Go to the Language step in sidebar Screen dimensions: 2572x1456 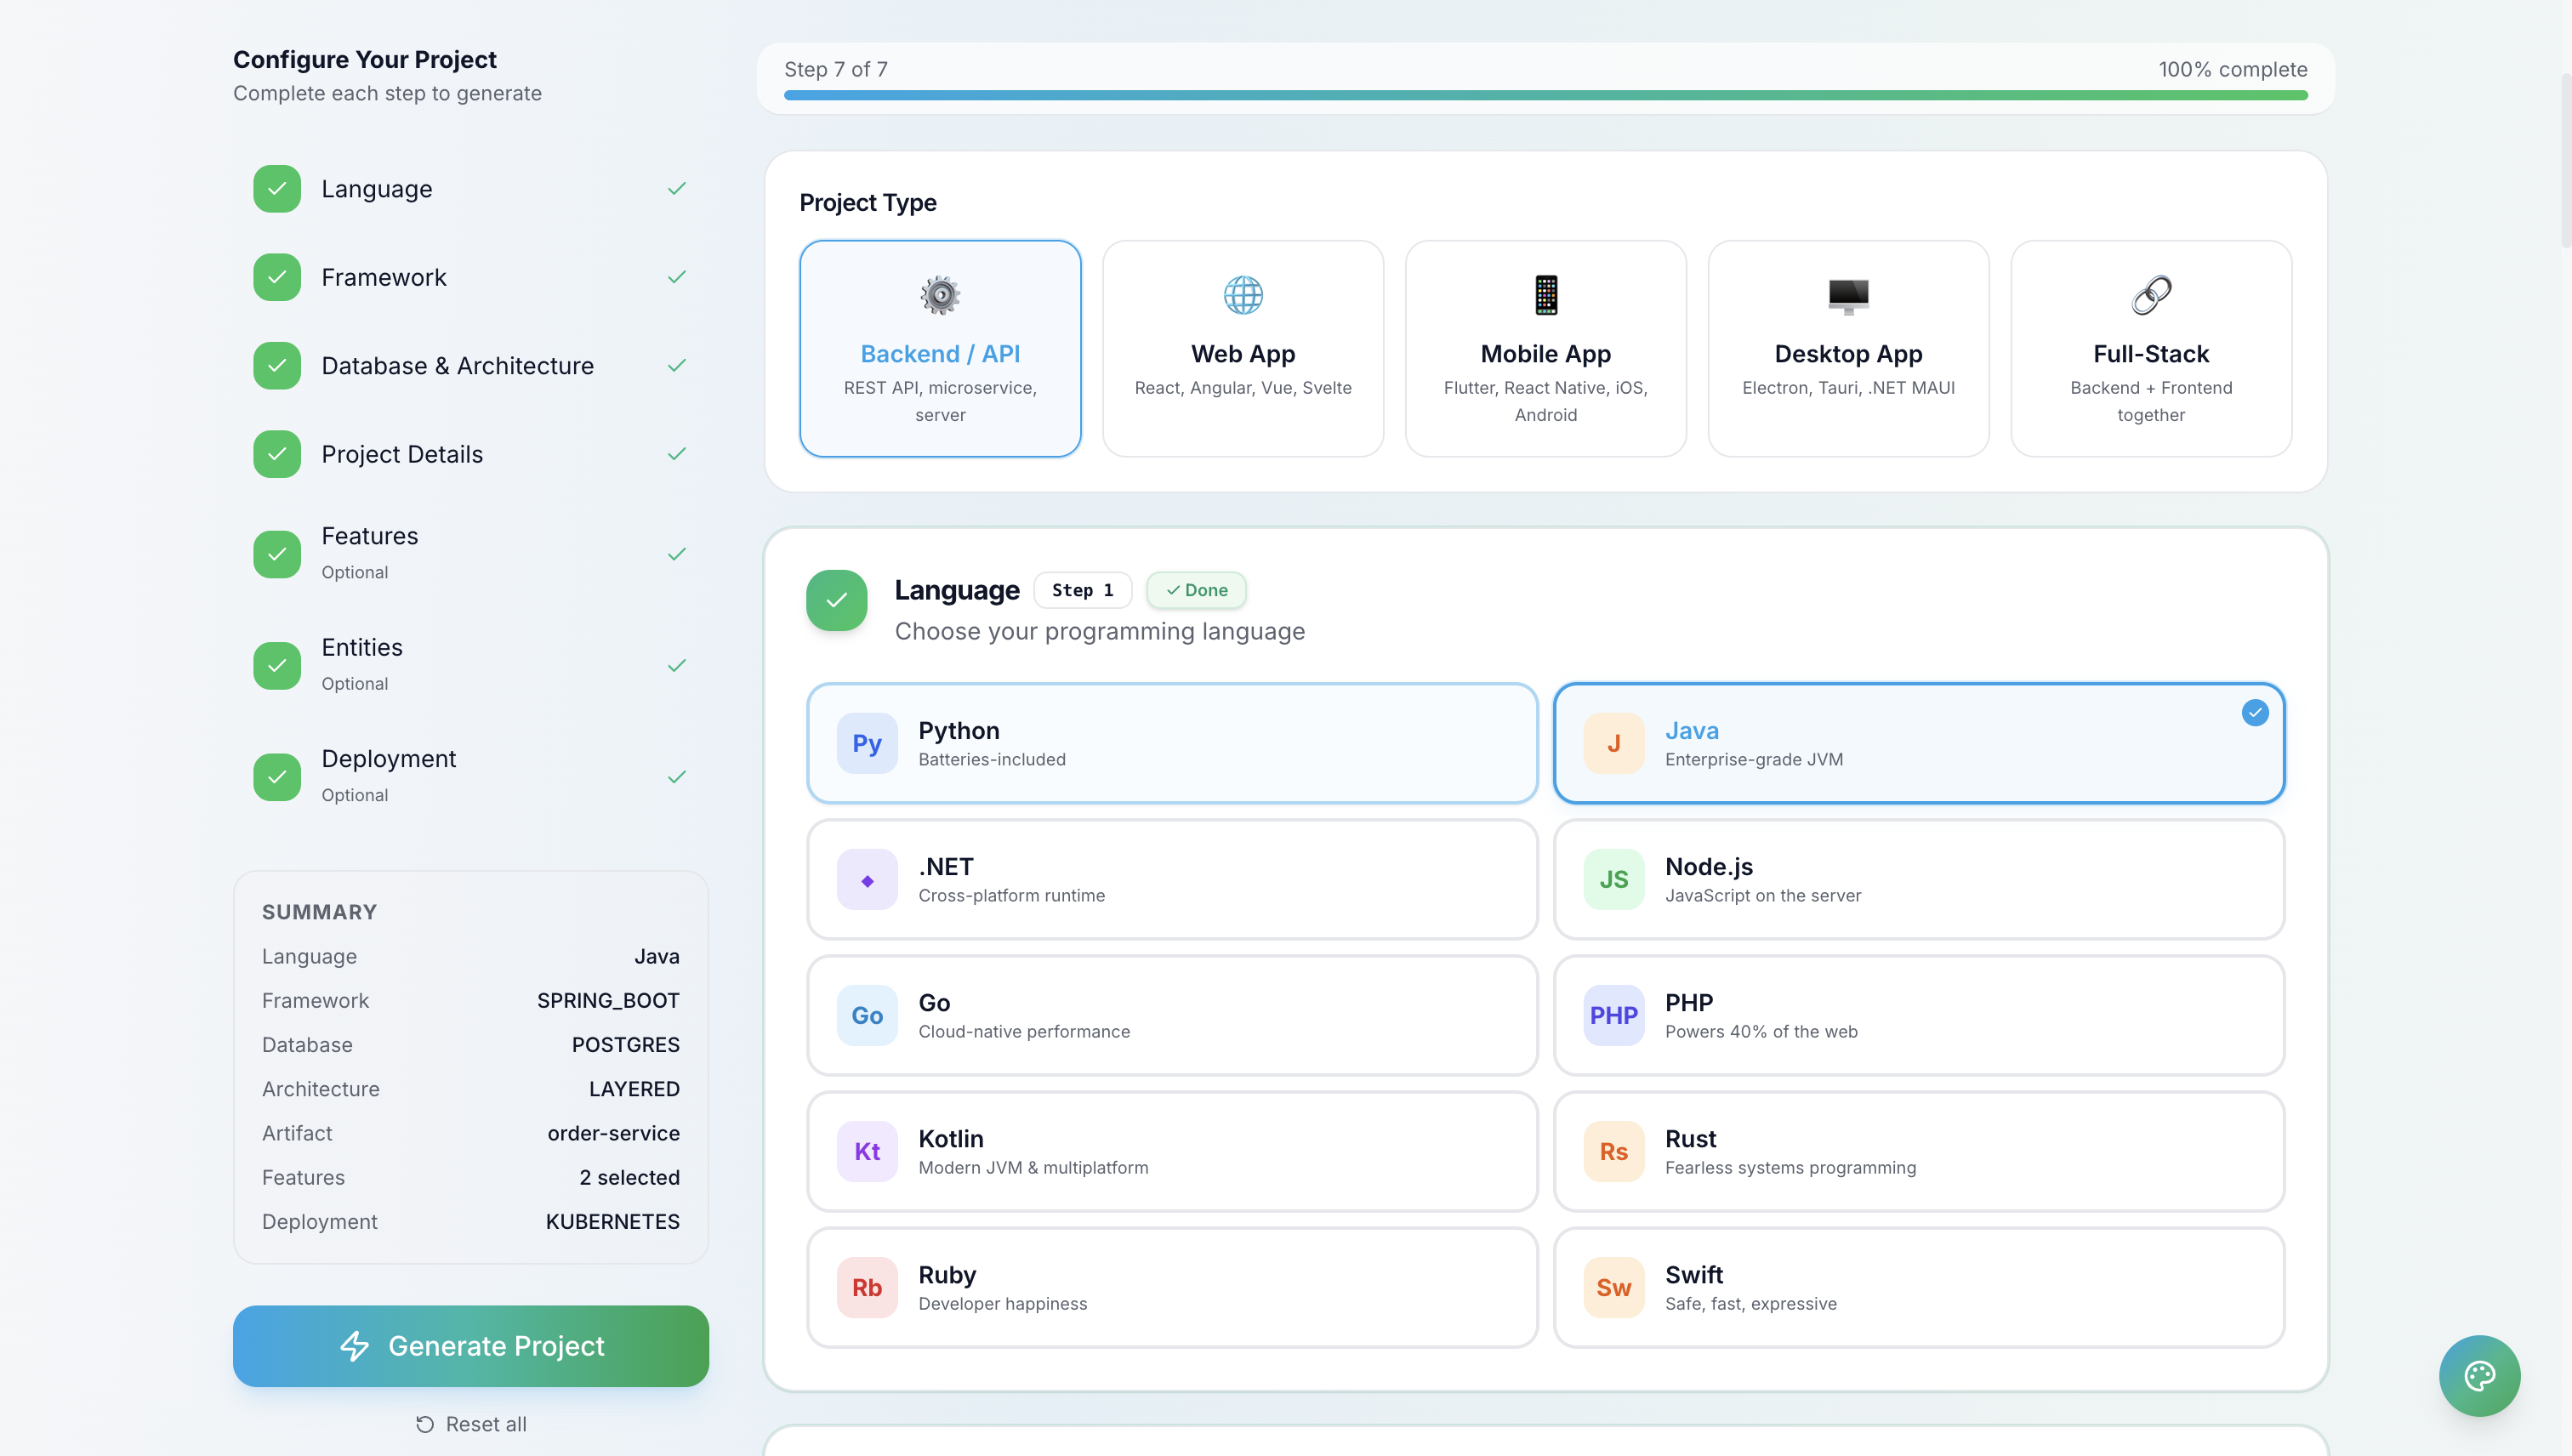point(470,189)
